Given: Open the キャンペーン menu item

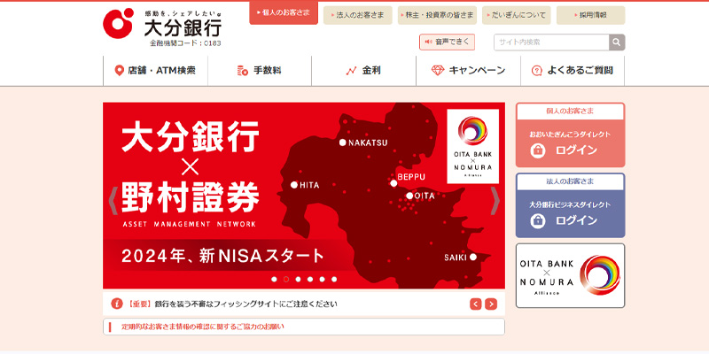Looking at the screenshot, I should pos(469,71).
